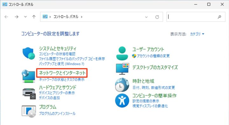
Task: Open System and Security shield icon
Action: (29, 53)
